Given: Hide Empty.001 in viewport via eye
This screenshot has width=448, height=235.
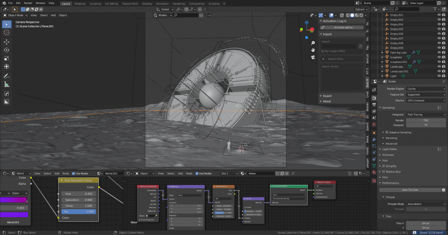Looking at the screenshot, I should (x=439, y=15).
